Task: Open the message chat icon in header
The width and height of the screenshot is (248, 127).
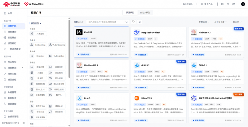Action: [228, 4]
